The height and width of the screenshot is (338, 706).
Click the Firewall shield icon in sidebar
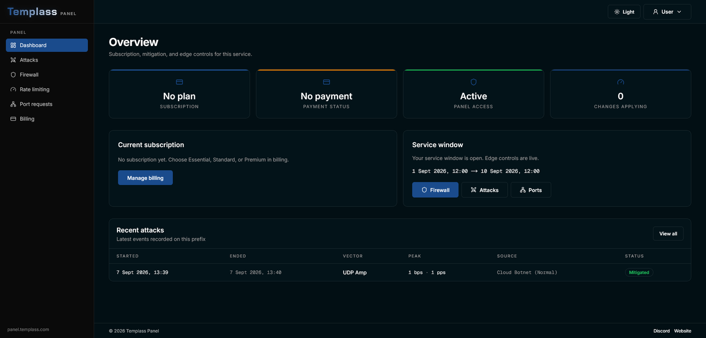(x=13, y=75)
